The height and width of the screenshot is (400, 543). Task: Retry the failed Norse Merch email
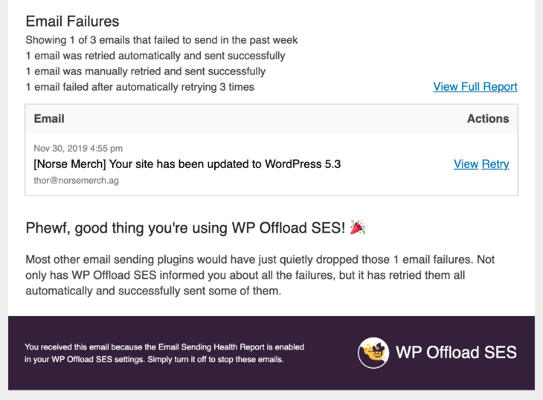coord(495,164)
